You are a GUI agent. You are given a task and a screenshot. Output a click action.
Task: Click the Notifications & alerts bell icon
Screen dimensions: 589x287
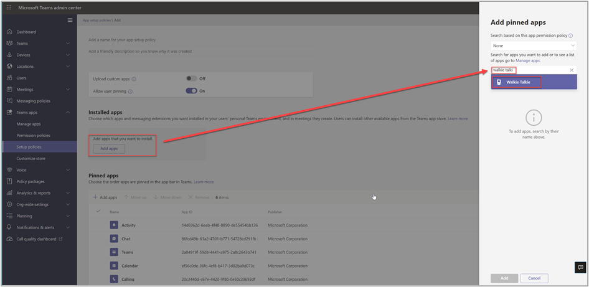click(x=9, y=228)
